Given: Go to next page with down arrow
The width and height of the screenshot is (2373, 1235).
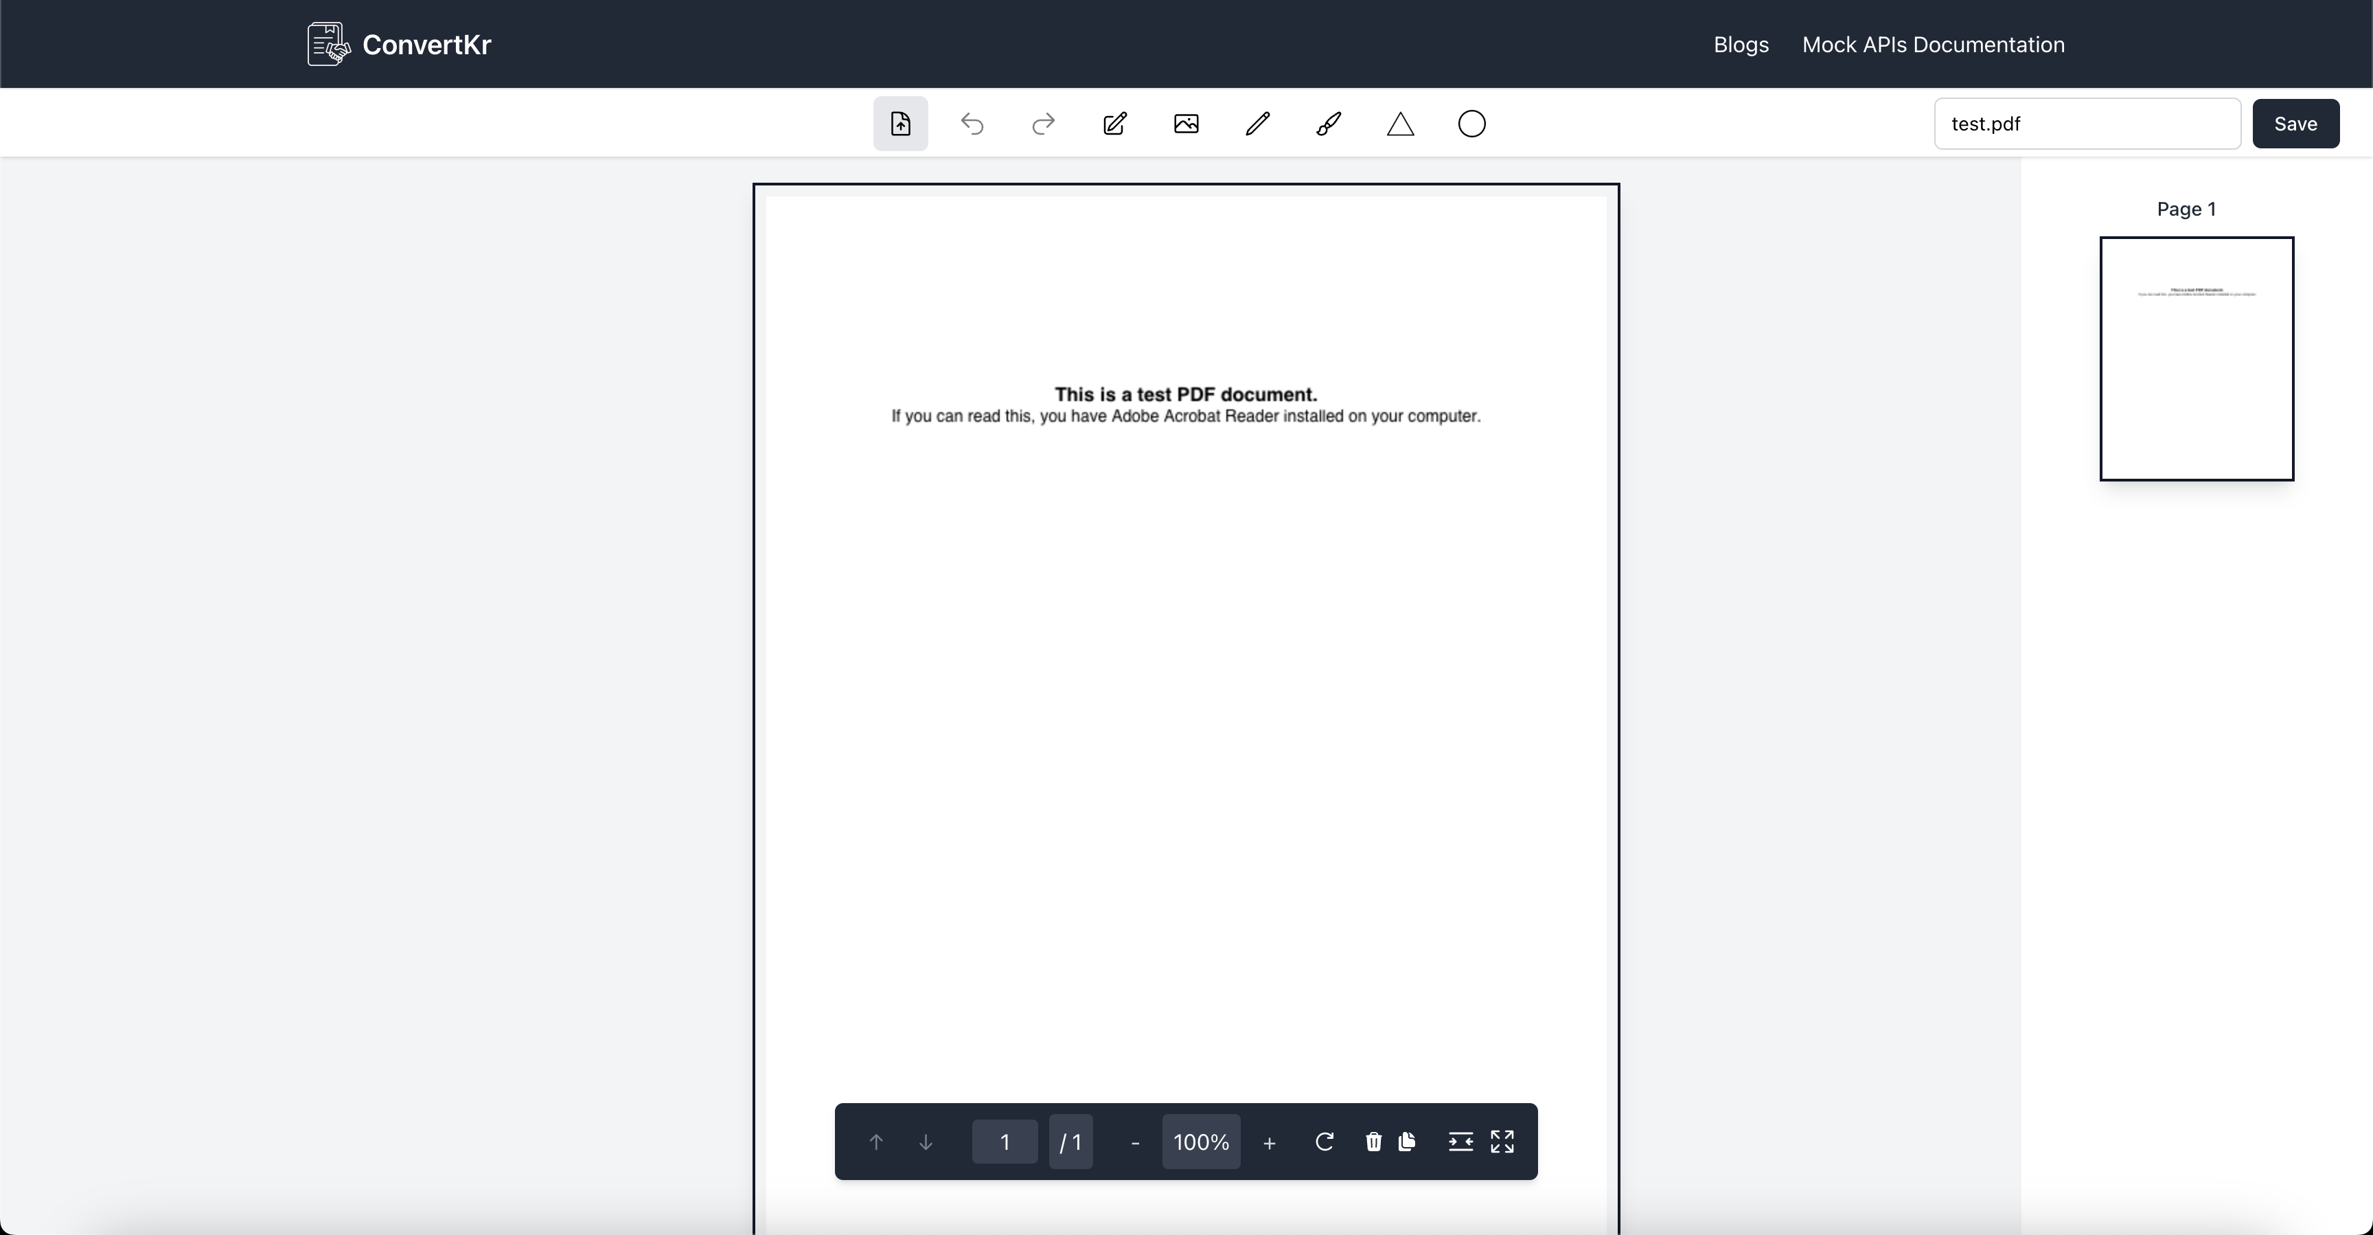Looking at the screenshot, I should click(x=926, y=1142).
